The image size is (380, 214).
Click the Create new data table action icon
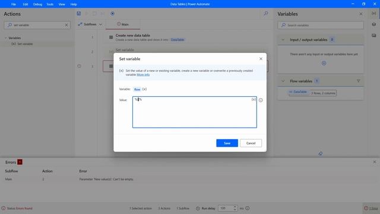tap(111, 37)
